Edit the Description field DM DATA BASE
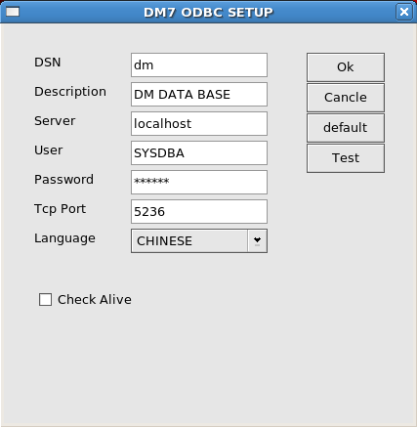The image size is (417, 427). [199, 95]
